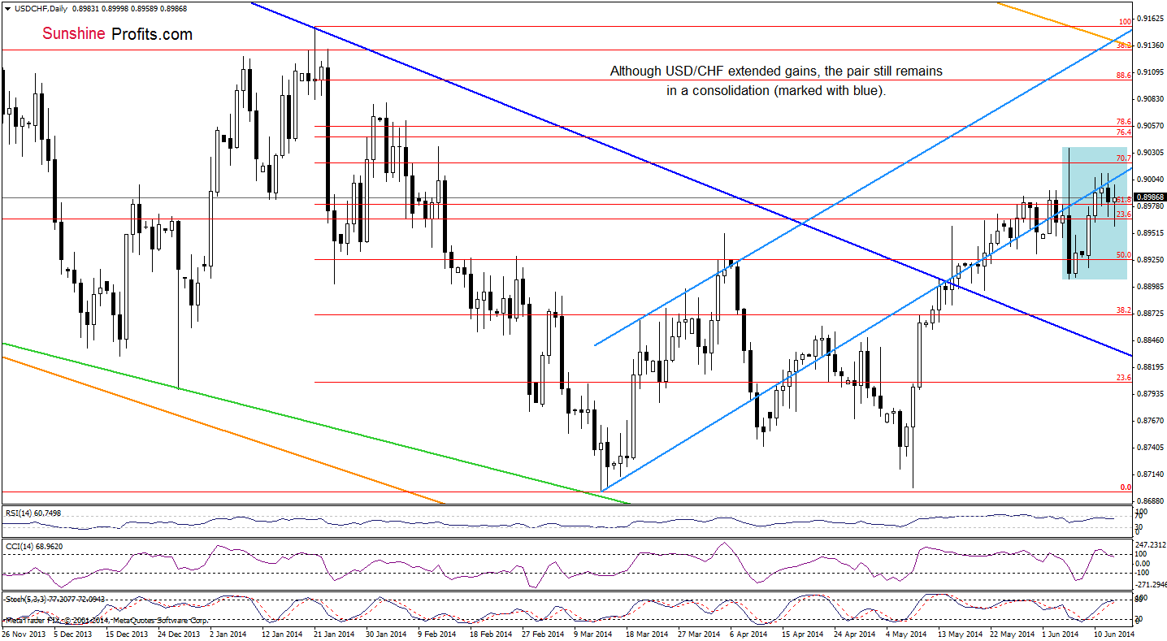Click the 0.86880 price axis label
The height and width of the screenshot is (641, 1167).
pos(1150,501)
